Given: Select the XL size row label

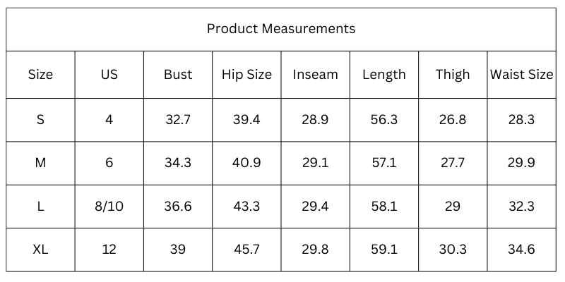Looking at the screenshot, I should (40, 250).
